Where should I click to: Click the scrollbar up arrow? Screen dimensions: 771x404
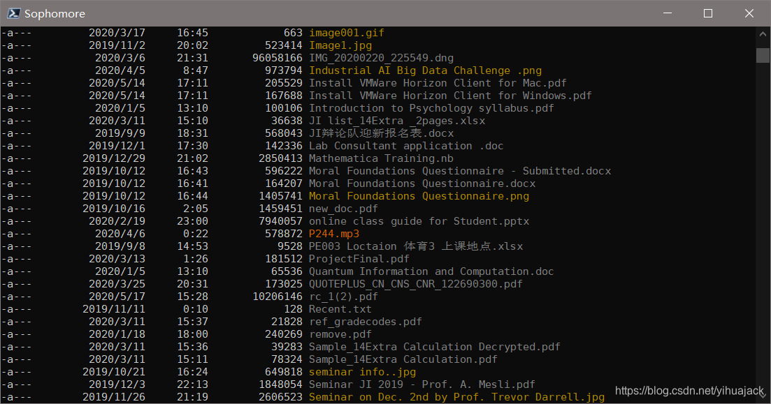click(x=762, y=32)
